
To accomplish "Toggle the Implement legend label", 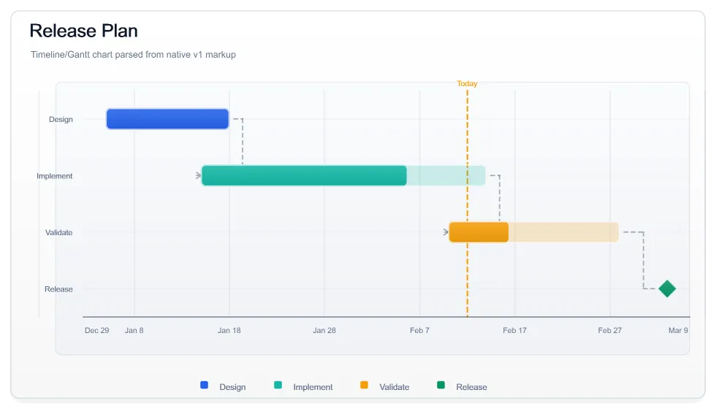I will click(313, 387).
